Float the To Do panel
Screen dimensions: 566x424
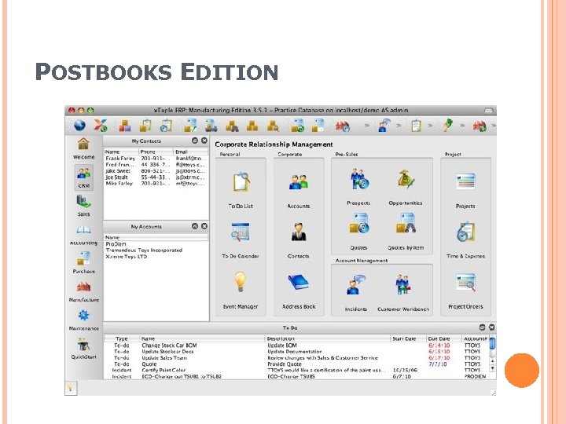coord(482,327)
